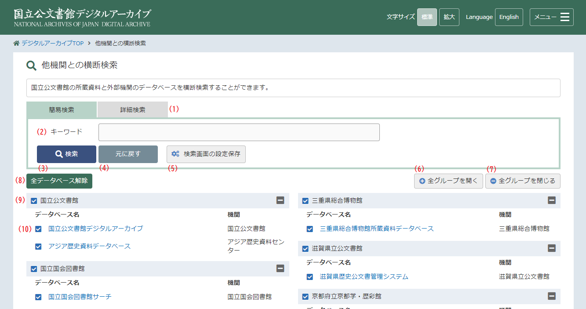The image size is (586, 309).
Task: Collapse the 国立公文書館 group
Action: [x=280, y=200]
